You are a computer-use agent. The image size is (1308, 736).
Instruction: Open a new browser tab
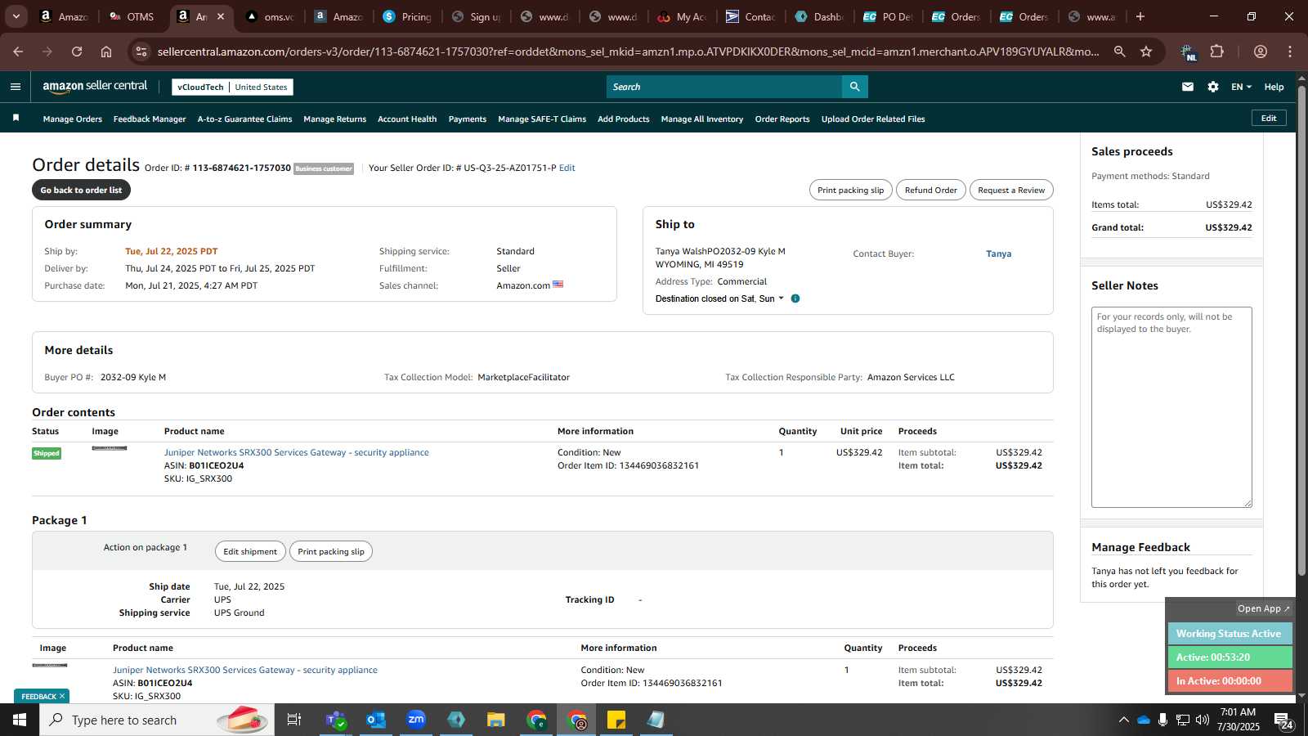(1140, 16)
